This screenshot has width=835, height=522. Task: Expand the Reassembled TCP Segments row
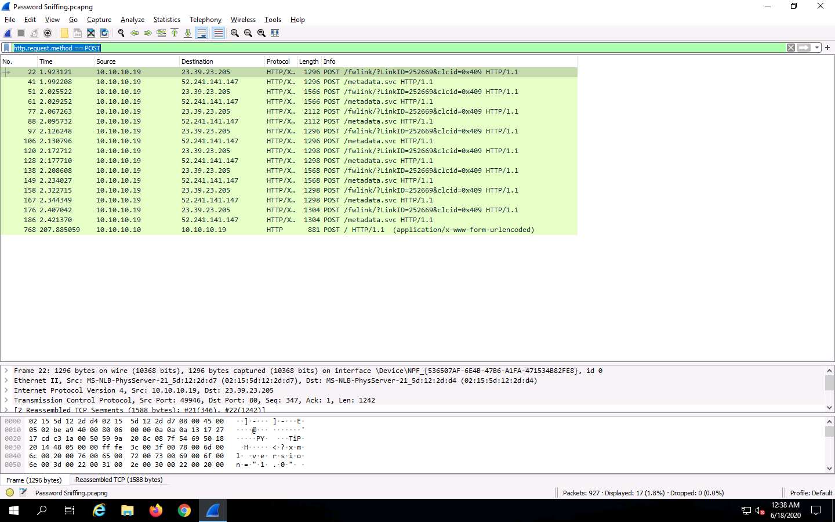point(6,409)
